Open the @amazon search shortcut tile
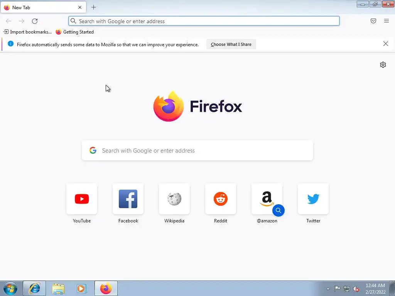The height and width of the screenshot is (296, 395). tap(267, 199)
